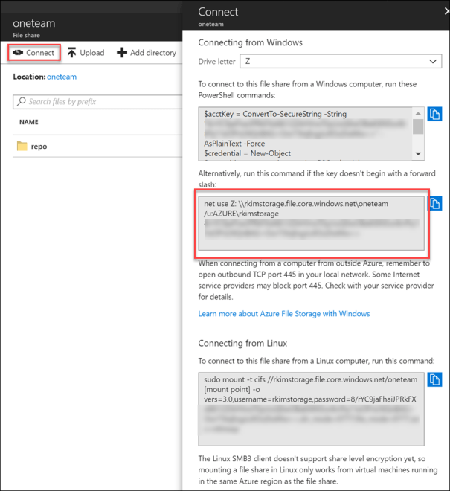The height and width of the screenshot is (491, 450).
Task: Open the repo folder
Action: click(x=97, y=147)
